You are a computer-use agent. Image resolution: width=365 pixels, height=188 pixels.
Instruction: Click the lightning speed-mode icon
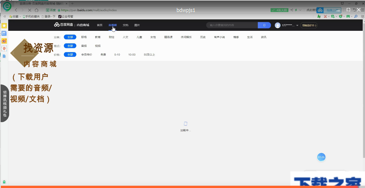pyautogui.click(x=296, y=10)
